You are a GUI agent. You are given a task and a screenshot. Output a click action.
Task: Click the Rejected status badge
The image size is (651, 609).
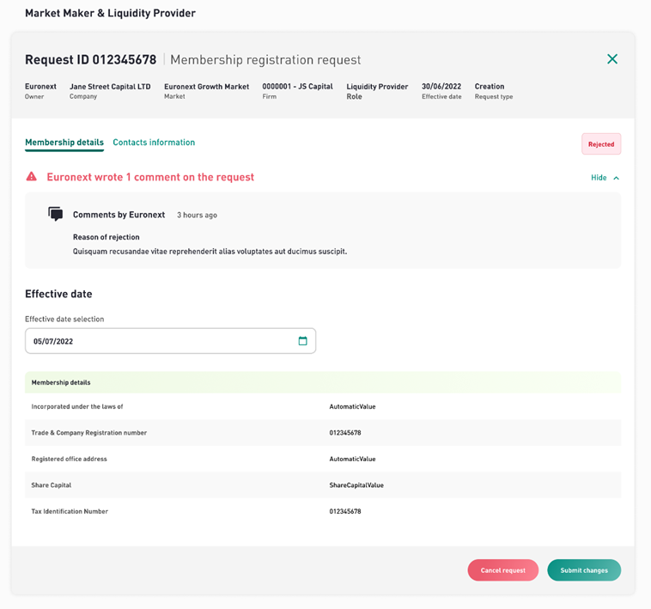click(x=601, y=144)
